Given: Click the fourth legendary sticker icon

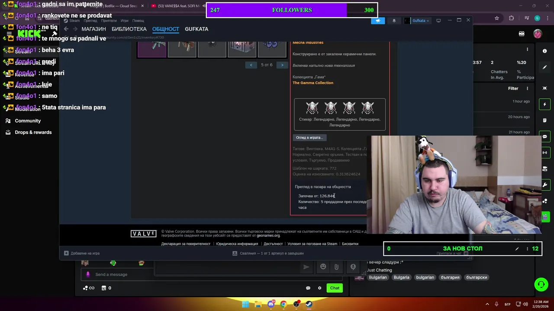Looking at the screenshot, I should (367, 108).
